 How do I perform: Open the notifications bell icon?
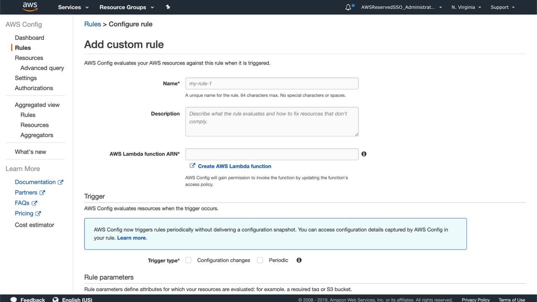(348, 7)
